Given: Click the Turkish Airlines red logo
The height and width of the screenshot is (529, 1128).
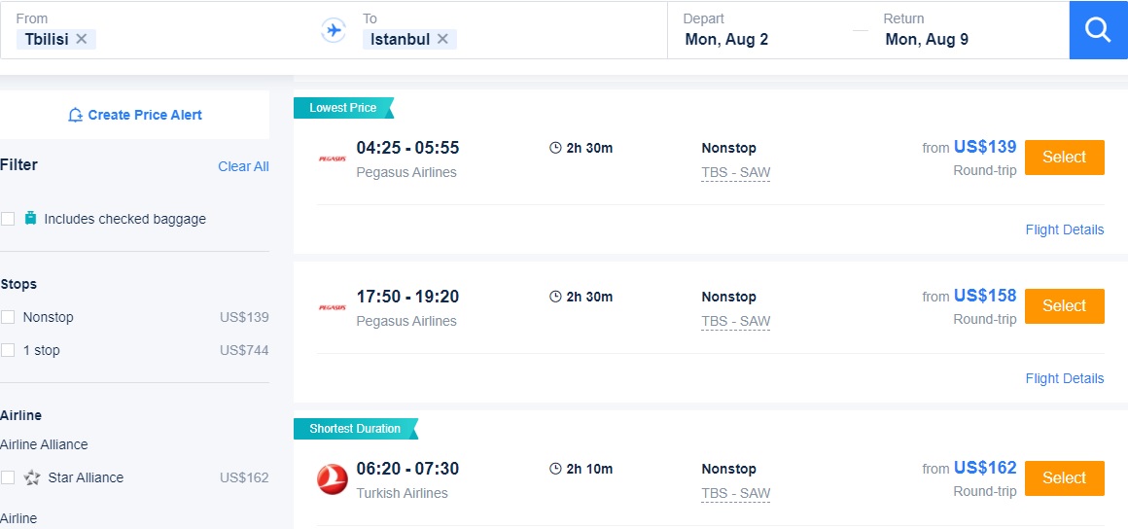Looking at the screenshot, I should click(333, 479).
